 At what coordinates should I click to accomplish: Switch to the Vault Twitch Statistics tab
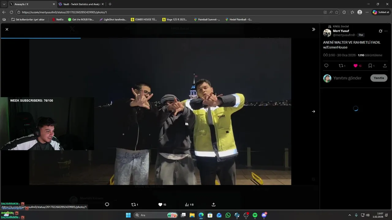pyautogui.click(x=81, y=4)
